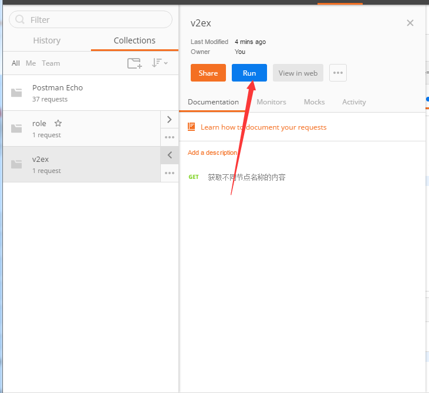Open Learn how to document your requests link

point(264,127)
